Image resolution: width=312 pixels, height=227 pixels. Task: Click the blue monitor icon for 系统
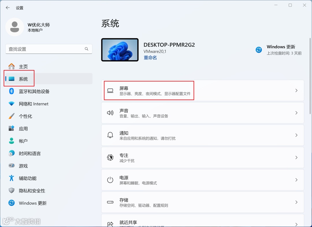coord(12,79)
